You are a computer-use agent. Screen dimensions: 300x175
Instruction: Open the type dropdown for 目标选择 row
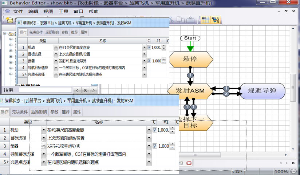tap(56, 54)
